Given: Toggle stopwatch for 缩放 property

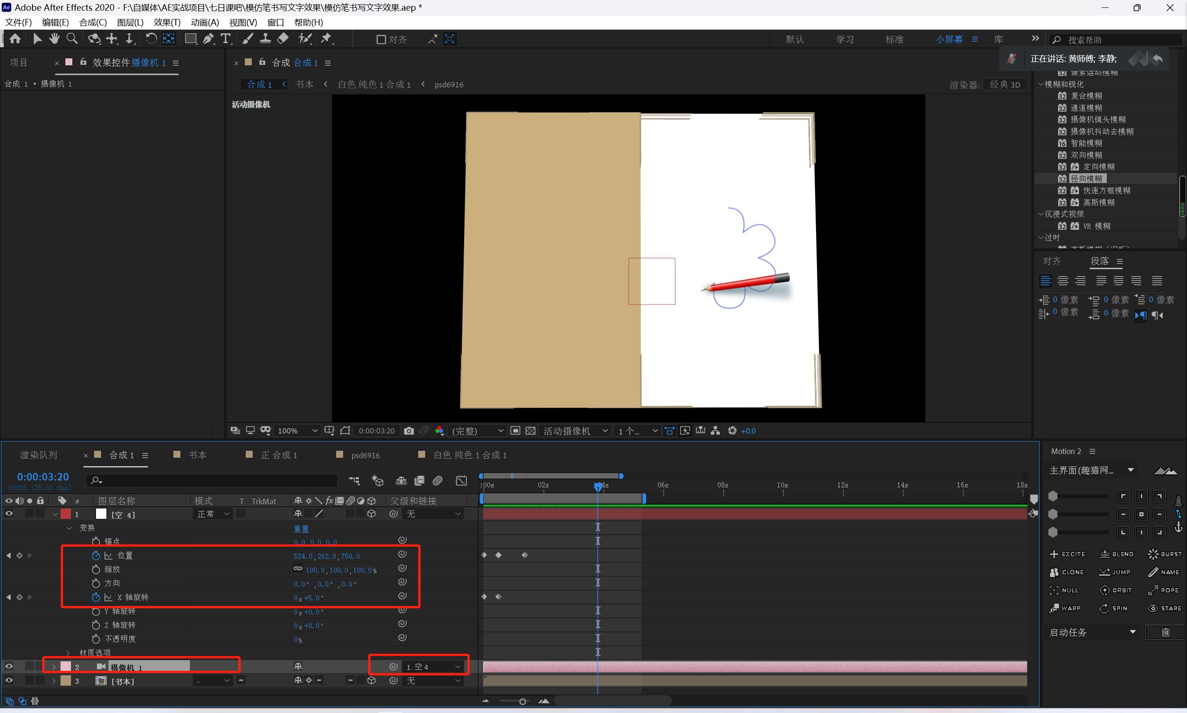Looking at the screenshot, I should click(96, 569).
